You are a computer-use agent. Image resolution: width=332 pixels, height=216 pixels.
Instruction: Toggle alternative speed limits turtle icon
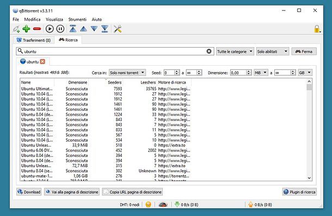coord(163,205)
